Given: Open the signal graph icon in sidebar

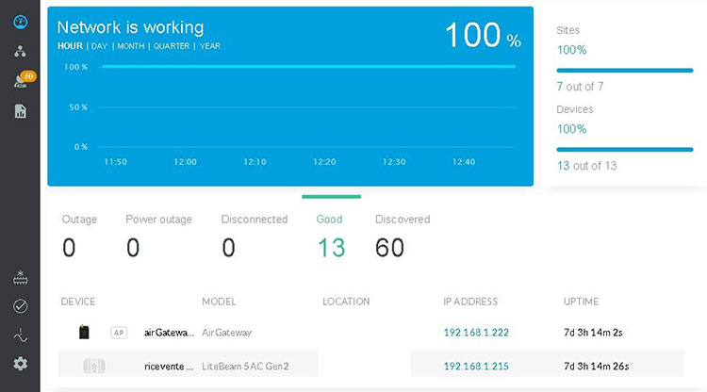Looking at the screenshot, I should tap(21, 335).
